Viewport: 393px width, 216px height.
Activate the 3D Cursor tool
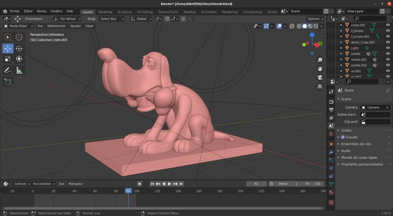(19, 37)
